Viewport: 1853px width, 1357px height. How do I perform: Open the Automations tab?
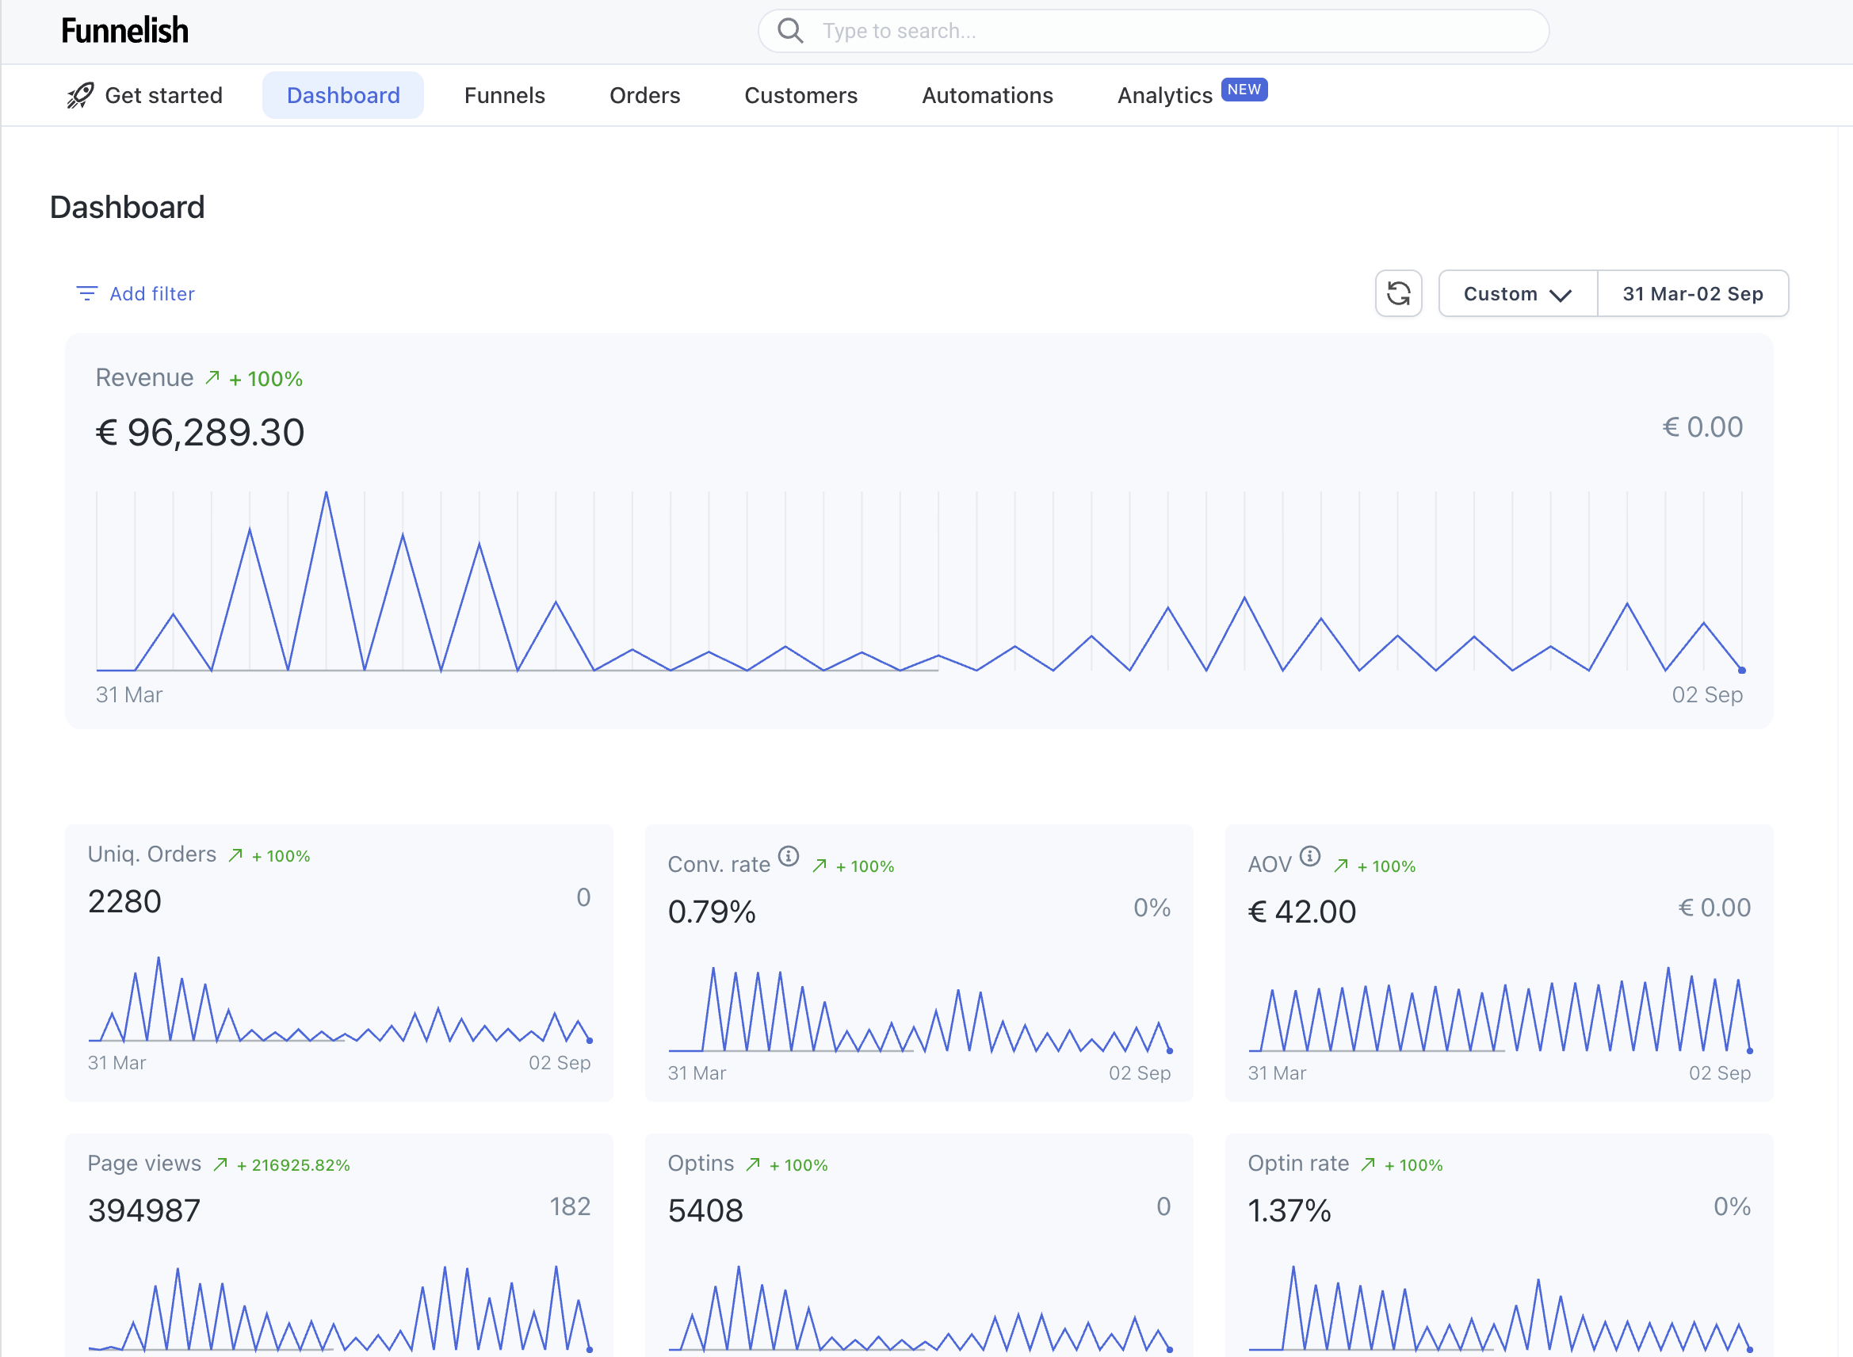point(987,95)
